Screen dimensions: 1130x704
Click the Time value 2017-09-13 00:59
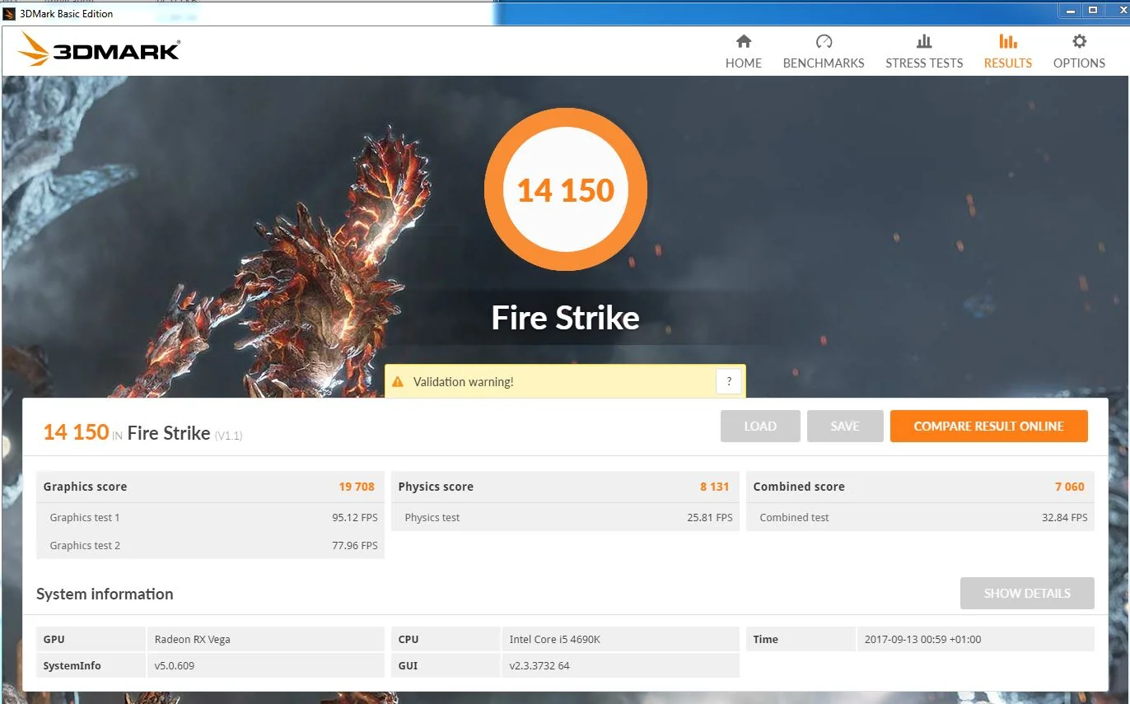click(x=922, y=640)
